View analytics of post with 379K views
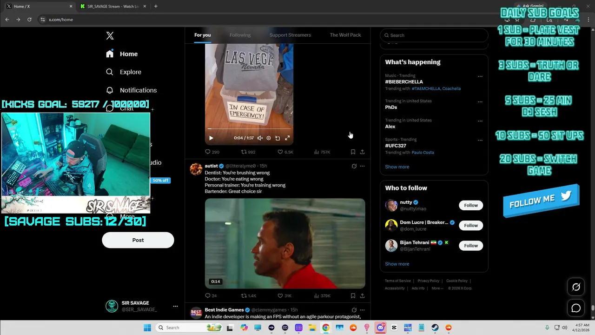Screen dimensions: 595x335 pos(322,295)
